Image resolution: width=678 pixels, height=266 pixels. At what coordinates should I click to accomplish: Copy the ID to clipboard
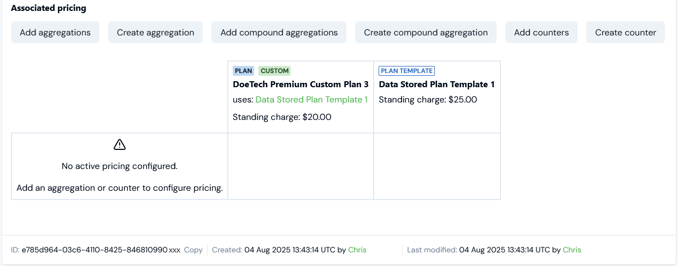[x=193, y=250]
